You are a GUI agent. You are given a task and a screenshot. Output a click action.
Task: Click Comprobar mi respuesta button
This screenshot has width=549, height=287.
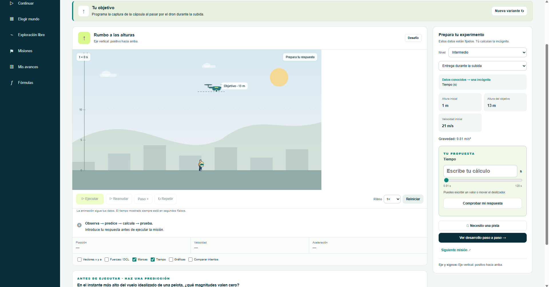pos(482,203)
